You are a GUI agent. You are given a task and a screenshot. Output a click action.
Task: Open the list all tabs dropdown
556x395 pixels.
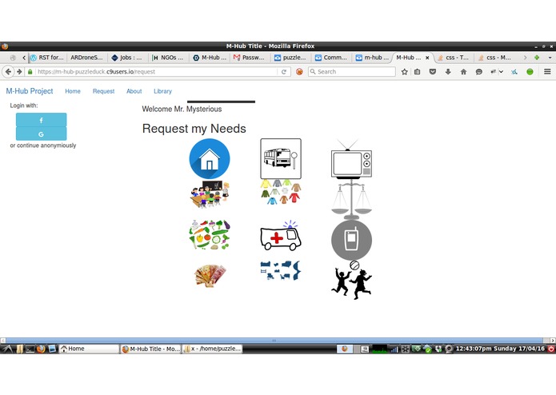coord(550,58)
